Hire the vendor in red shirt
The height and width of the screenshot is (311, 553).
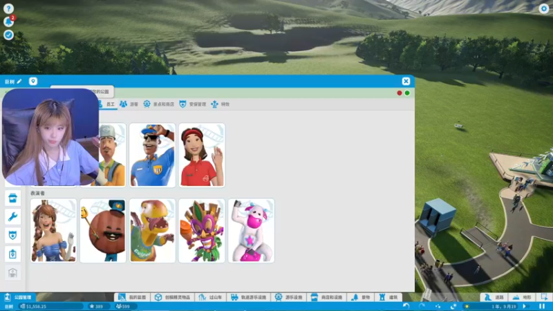coord(202,155)
